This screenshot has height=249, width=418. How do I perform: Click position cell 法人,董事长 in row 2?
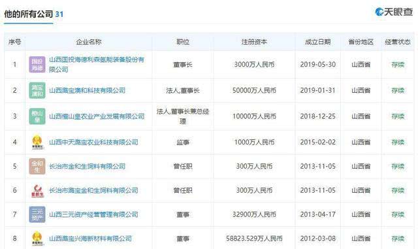pyautogui.click(x=183, y=91)
